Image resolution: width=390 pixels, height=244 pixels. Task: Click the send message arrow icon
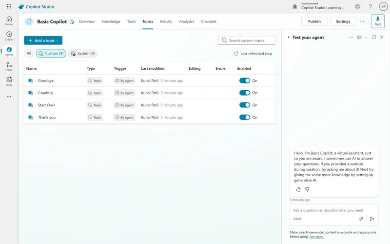(x=372, y=219)
